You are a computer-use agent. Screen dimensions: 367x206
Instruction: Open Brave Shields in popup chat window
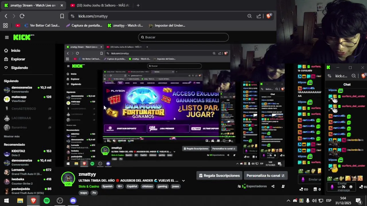[364, 76]
